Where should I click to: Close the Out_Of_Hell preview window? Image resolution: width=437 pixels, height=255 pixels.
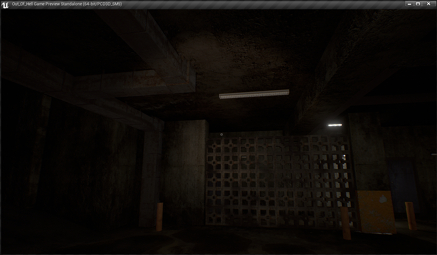pos(428,4)
